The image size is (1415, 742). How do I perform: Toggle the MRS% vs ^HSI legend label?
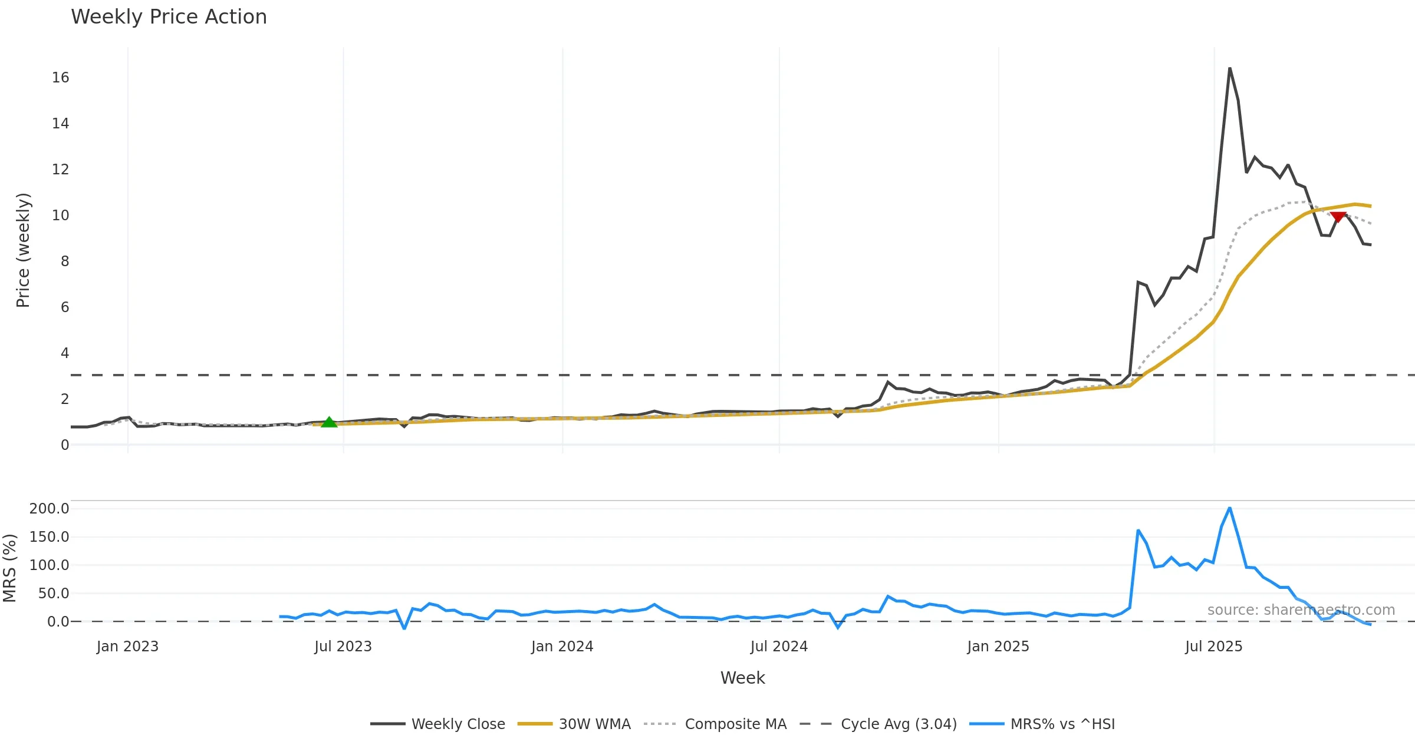(1062, 724)
